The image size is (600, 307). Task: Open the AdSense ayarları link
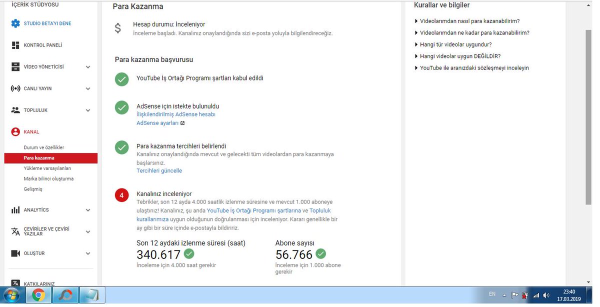[157, 123]
